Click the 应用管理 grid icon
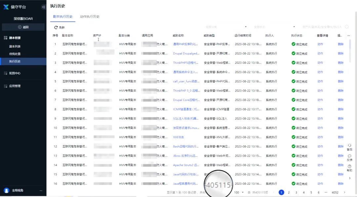 point(6,86)
